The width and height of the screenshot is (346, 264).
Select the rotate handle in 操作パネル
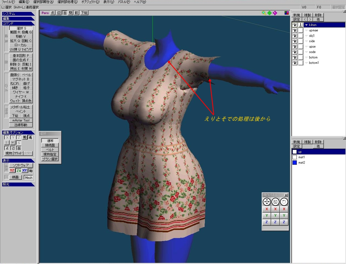(x=284, y=202)
